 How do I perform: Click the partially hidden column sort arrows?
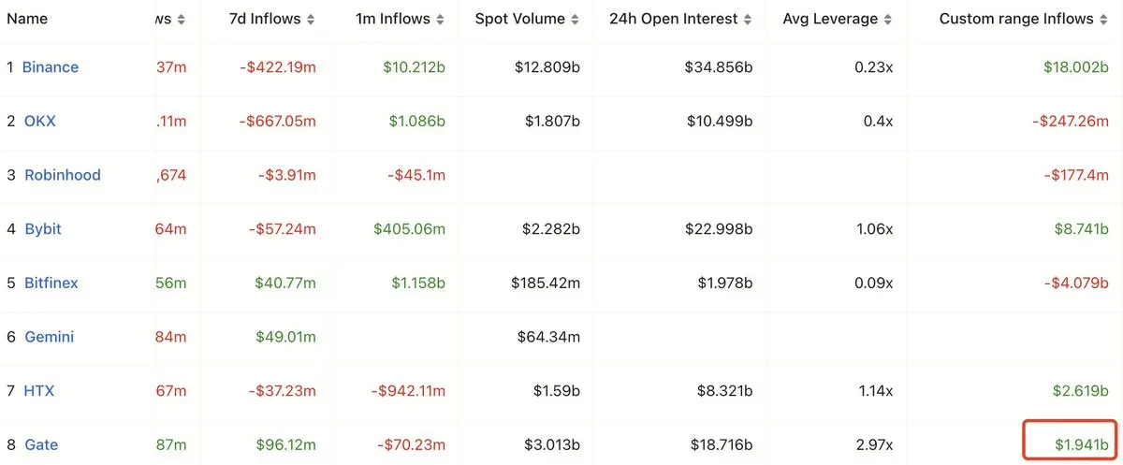[x=182, y=19]
